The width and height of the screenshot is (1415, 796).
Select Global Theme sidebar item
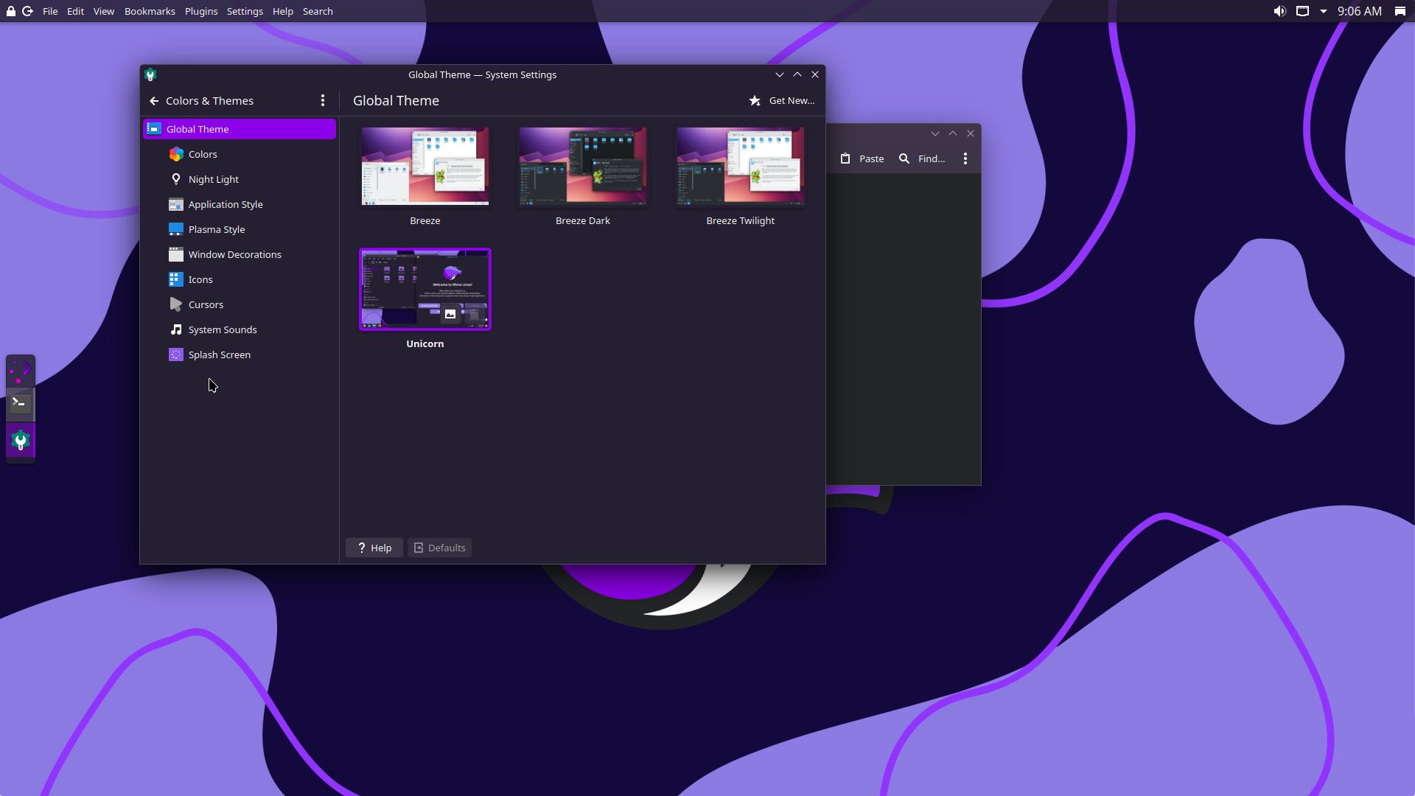pos(240,129)
